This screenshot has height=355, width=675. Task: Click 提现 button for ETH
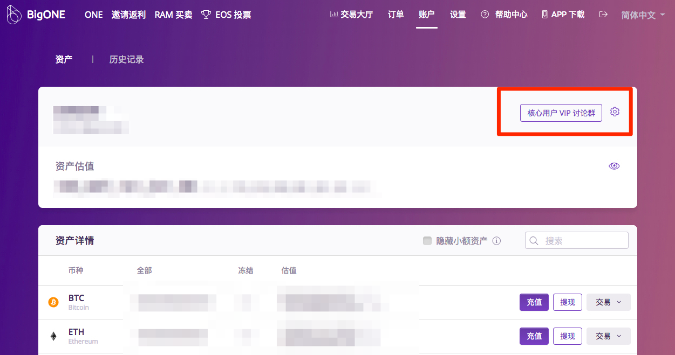[567, 336]
